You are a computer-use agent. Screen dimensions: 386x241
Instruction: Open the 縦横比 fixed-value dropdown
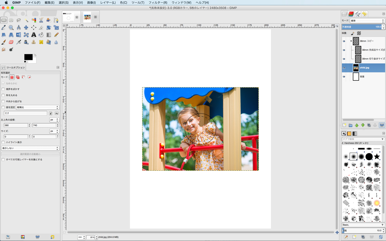37,107
